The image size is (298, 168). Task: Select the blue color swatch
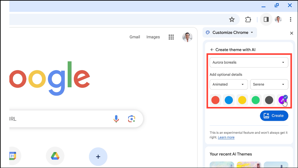point(229,100)
